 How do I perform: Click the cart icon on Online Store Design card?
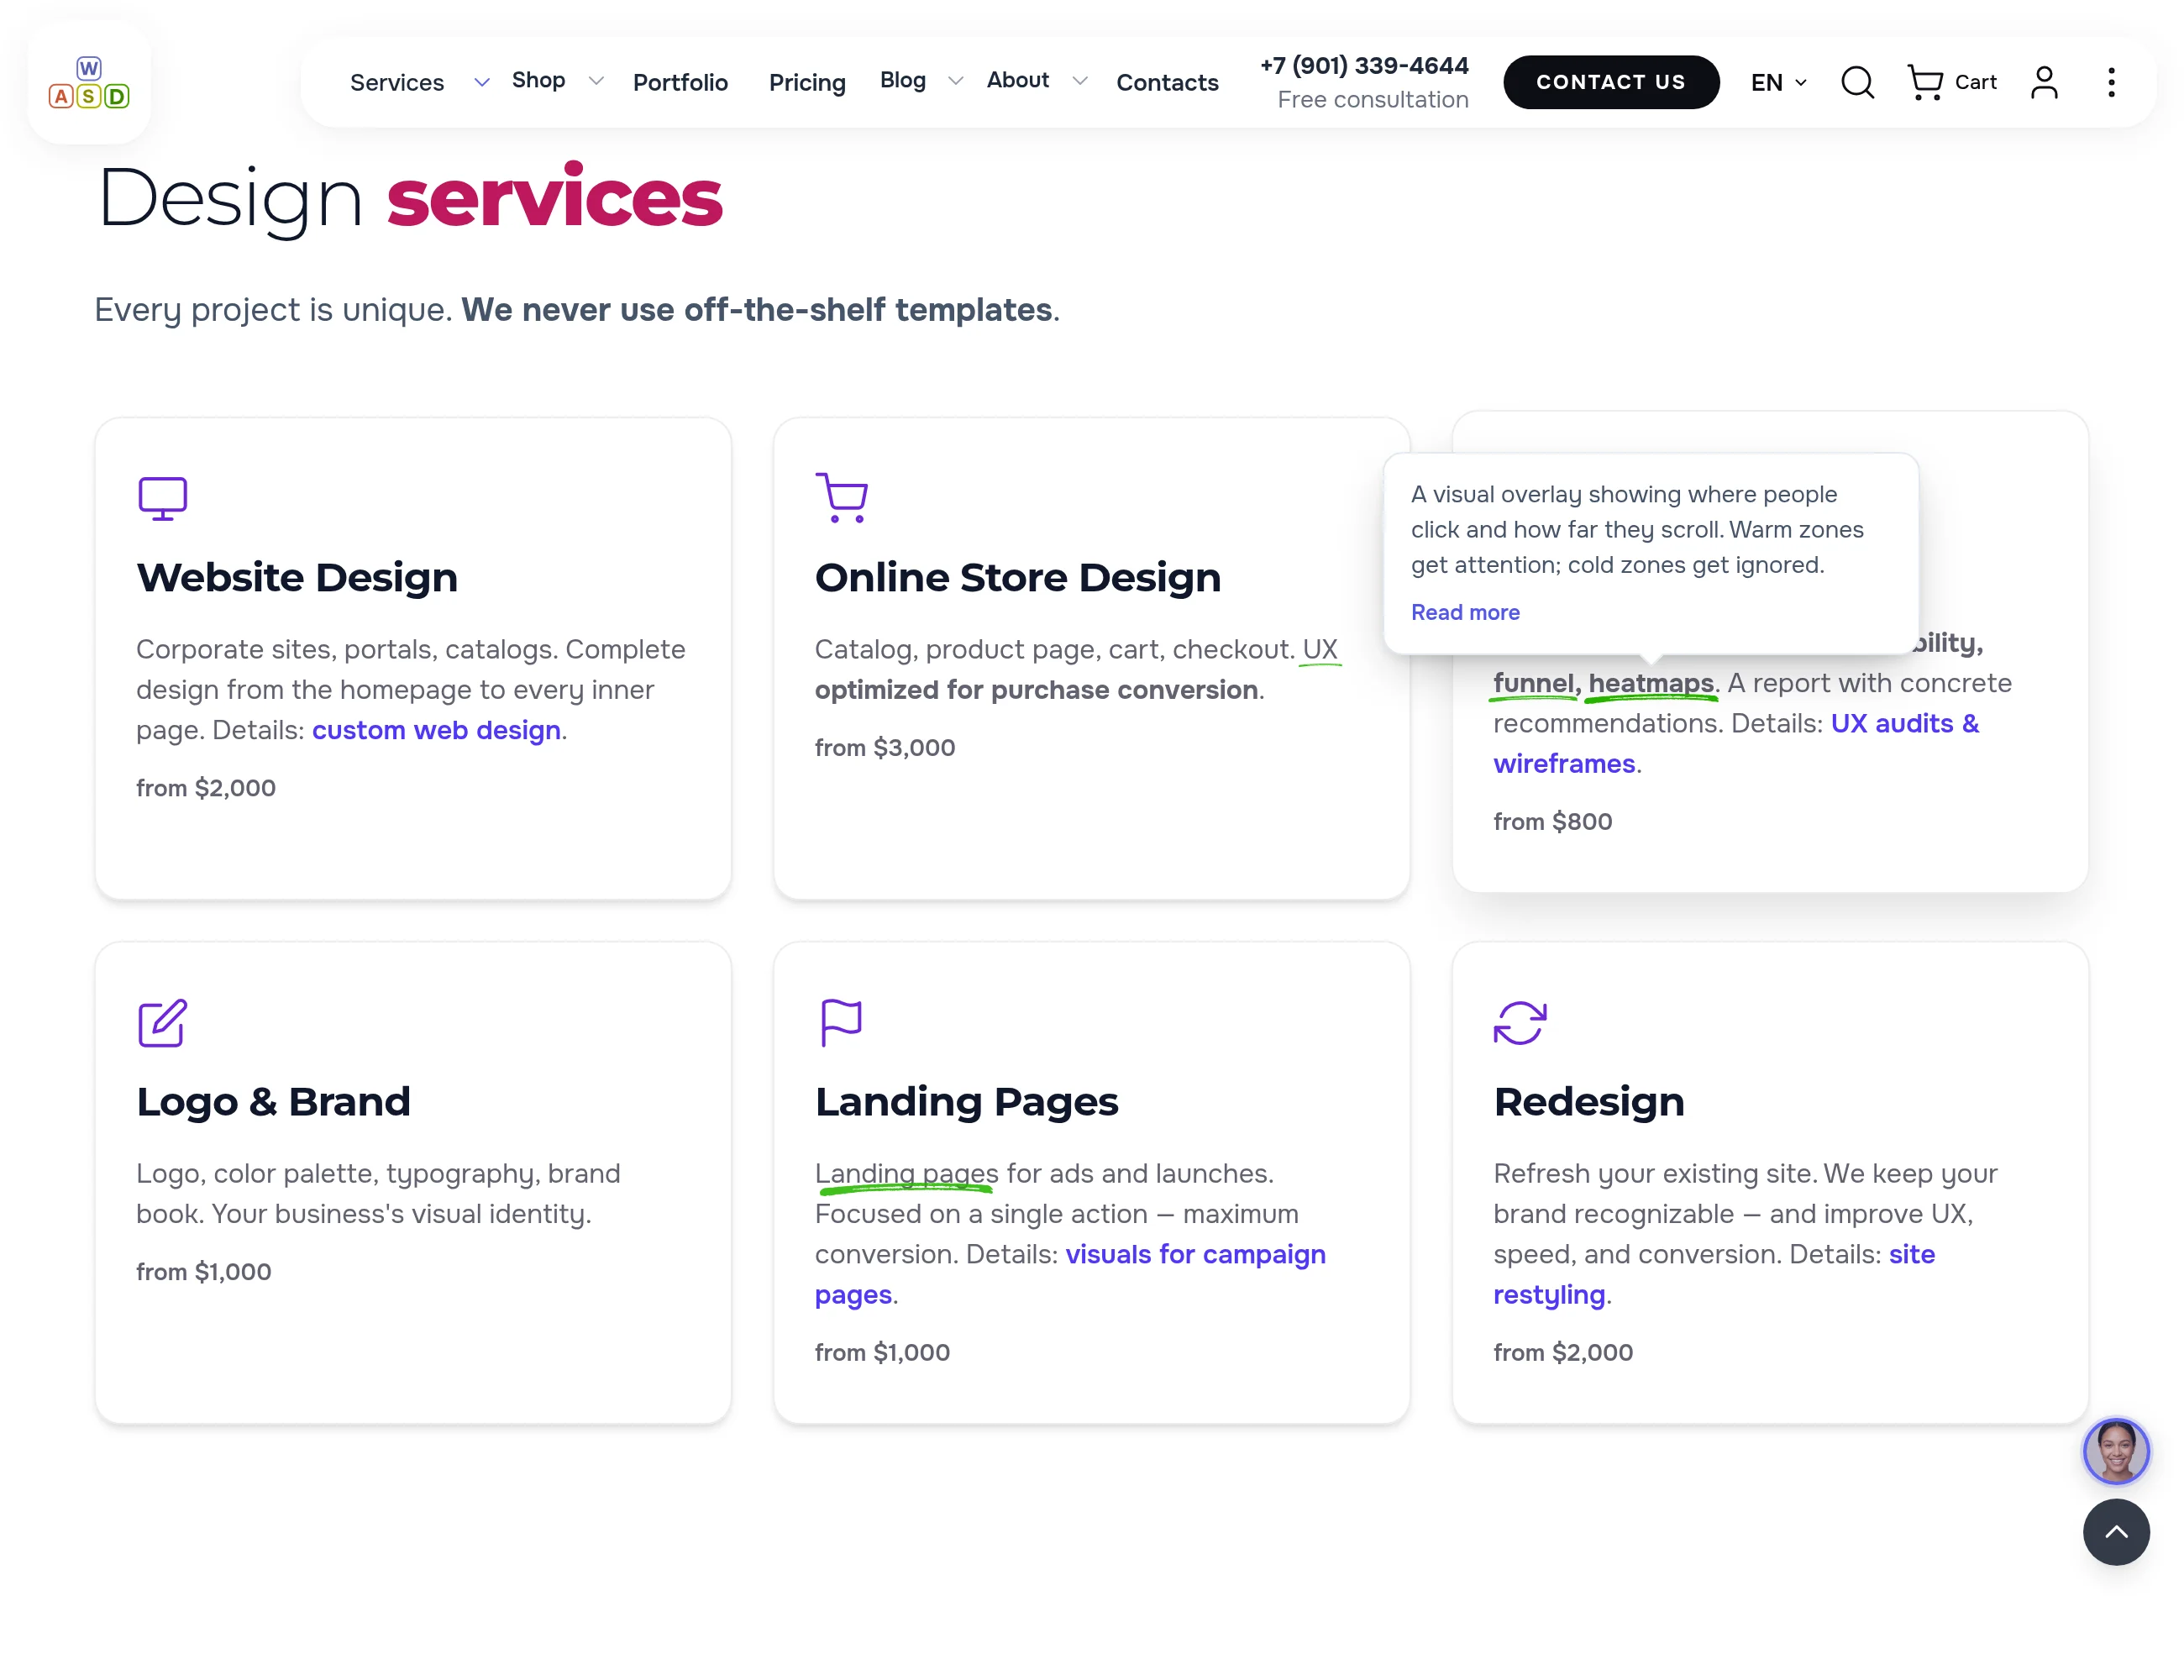point(841,497)
